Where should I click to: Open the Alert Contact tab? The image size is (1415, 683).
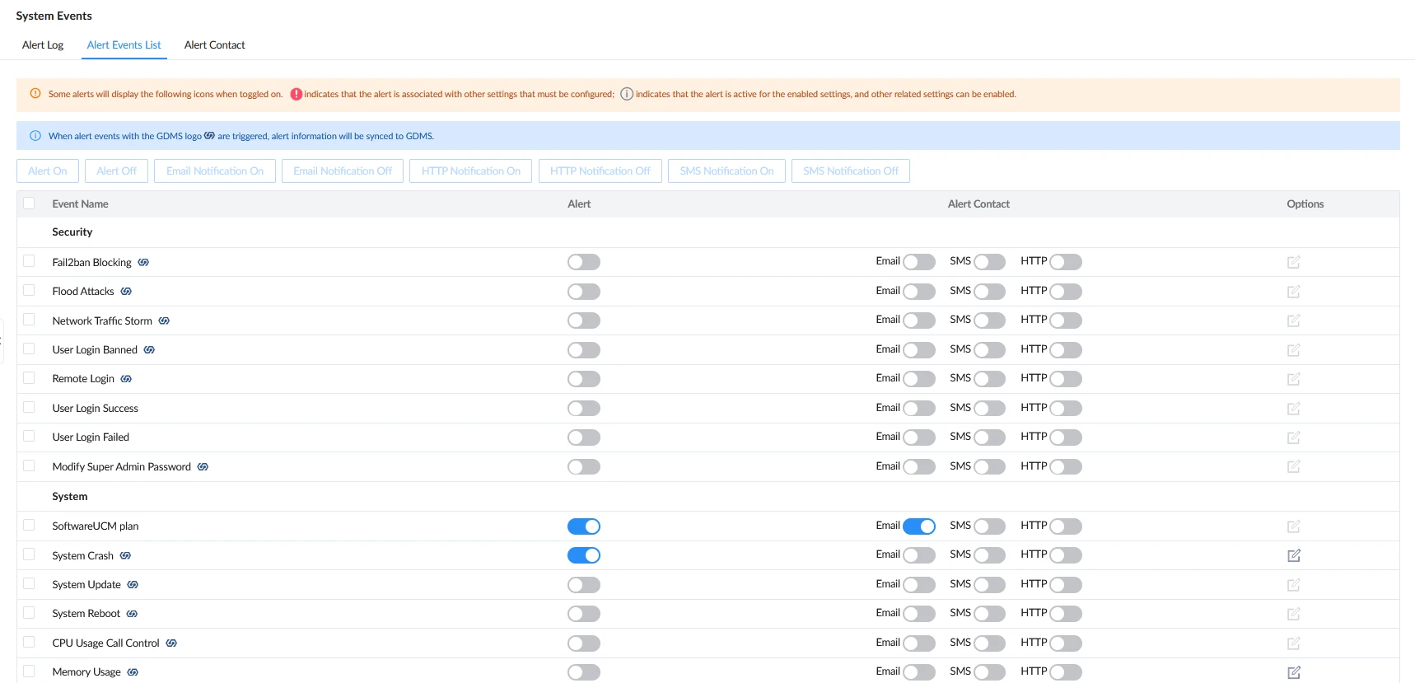point(215,45)
